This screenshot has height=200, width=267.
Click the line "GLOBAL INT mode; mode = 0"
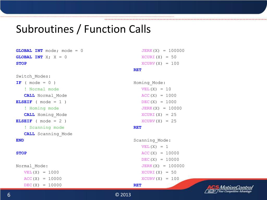49,51
